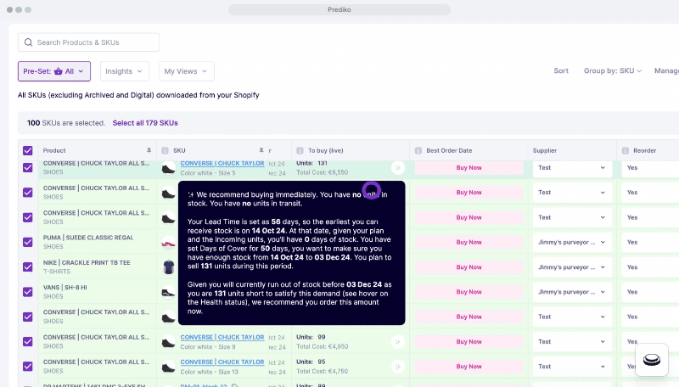The image size is (679, 387).
Task: Click shoe thumbnail for Converse Size 9
Action: [168, 342]
